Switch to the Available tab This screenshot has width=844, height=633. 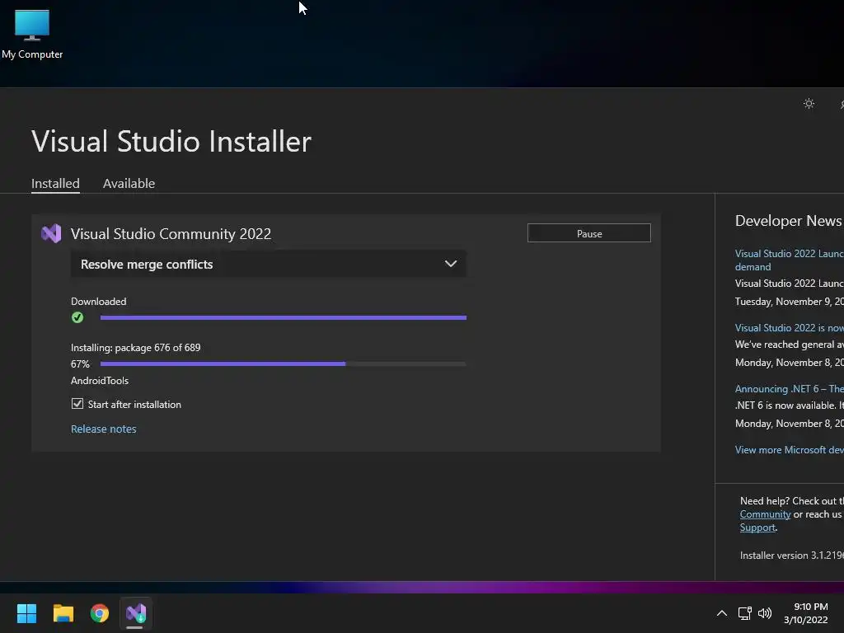tap(129, 184)
